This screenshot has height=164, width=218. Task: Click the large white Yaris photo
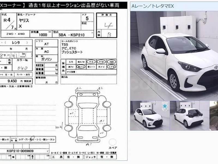174,56
